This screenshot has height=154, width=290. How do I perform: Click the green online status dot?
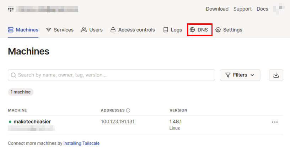pyautogui.click(x=10, y=122)
